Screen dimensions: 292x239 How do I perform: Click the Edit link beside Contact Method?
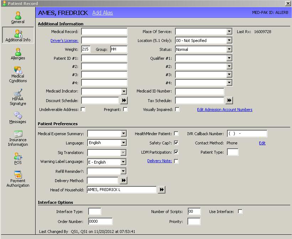[262, 143]
